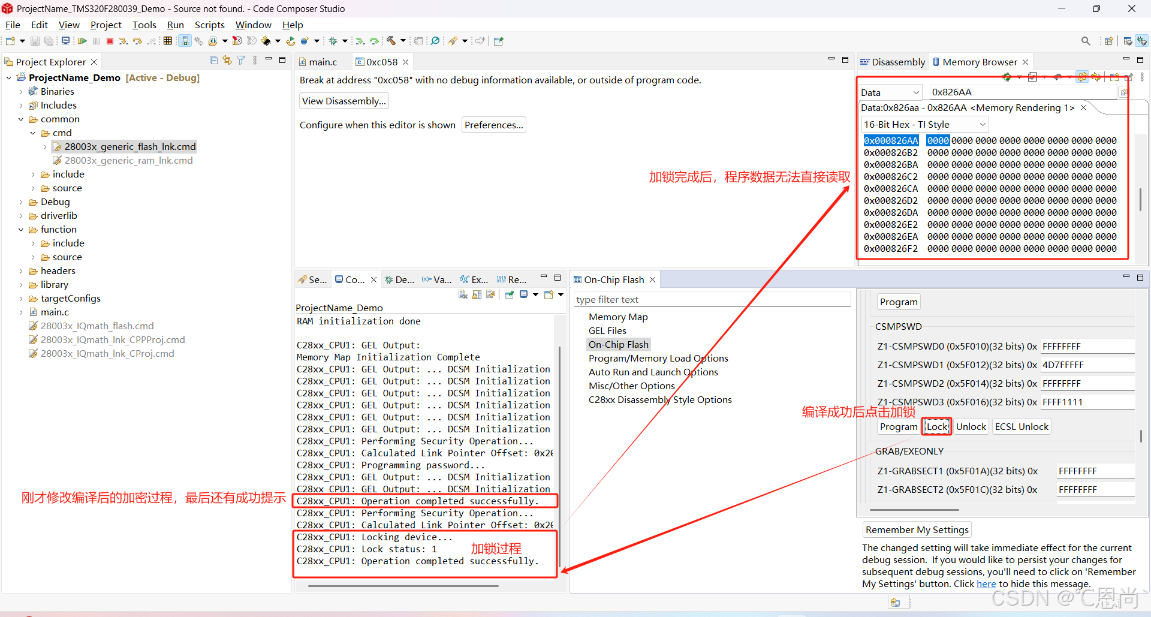Select the Debug tab in bottom panel

tap(400, 279)
